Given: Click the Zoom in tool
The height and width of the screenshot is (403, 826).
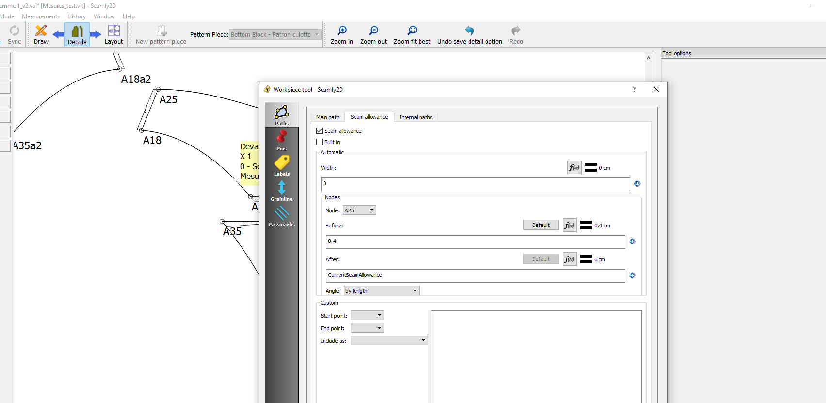Looking at the screenshot, I should [x=341, y=34].
